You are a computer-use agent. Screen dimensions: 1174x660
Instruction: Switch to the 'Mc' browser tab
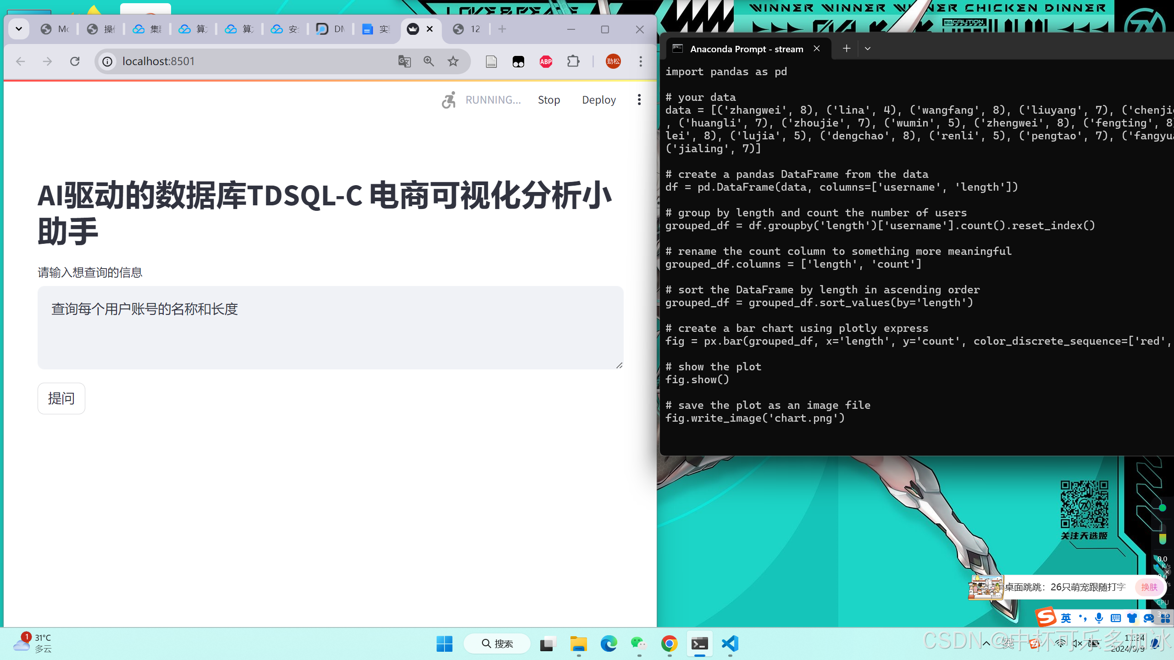click(55, 29)
